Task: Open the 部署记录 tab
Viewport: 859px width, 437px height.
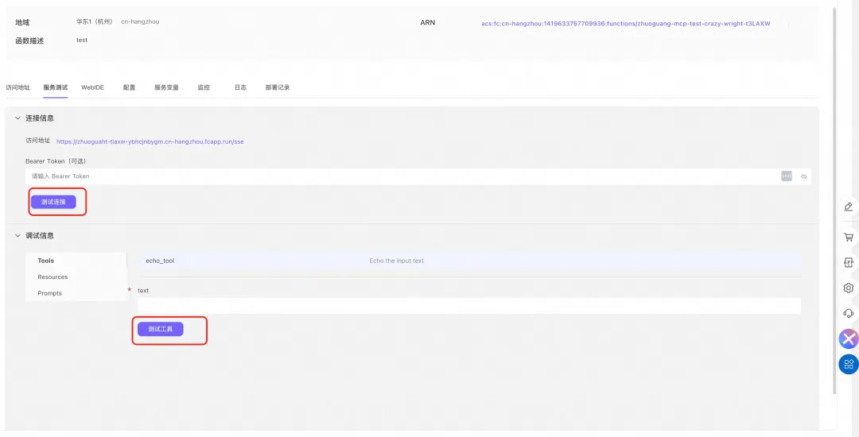Action: [278, 87]
